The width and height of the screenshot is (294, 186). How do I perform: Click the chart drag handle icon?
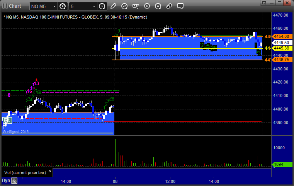click(x=5, y=6)
